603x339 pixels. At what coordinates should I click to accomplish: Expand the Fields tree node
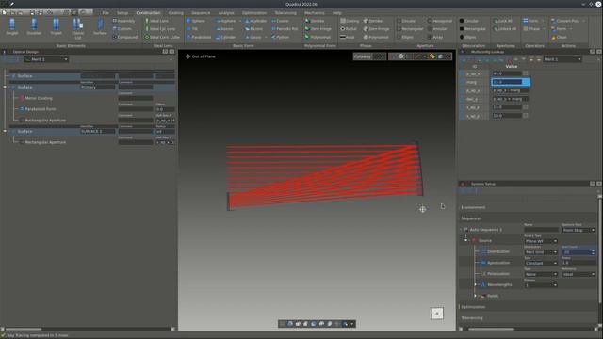pyautogui.click(x=475, y=296)
